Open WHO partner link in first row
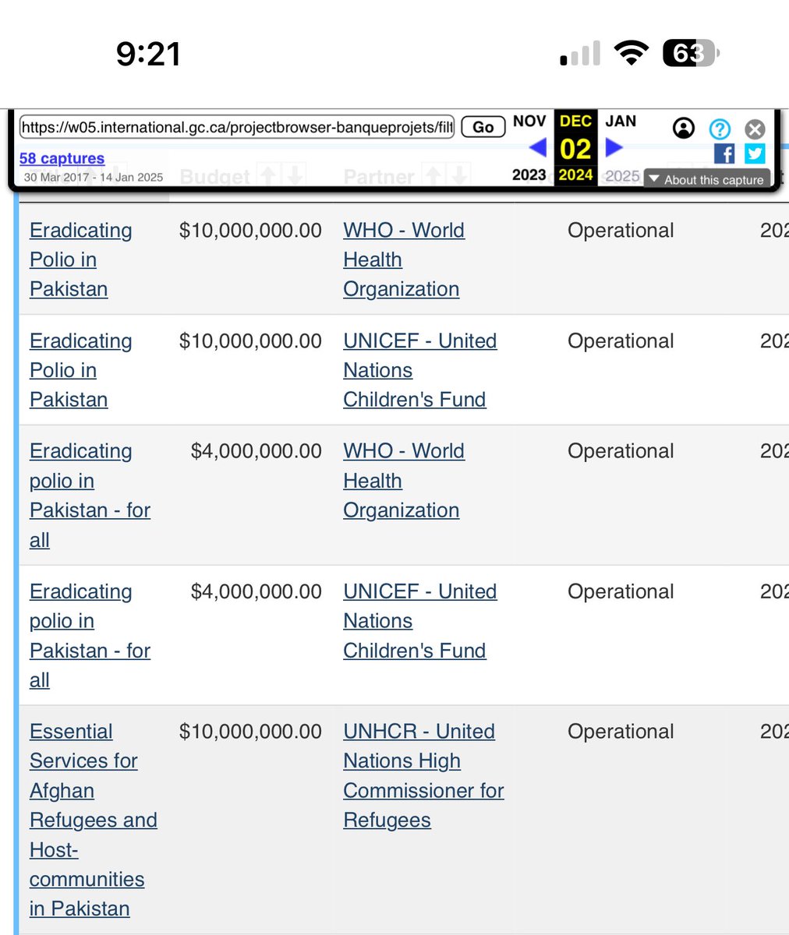The image size is (789, 935). 404,259
